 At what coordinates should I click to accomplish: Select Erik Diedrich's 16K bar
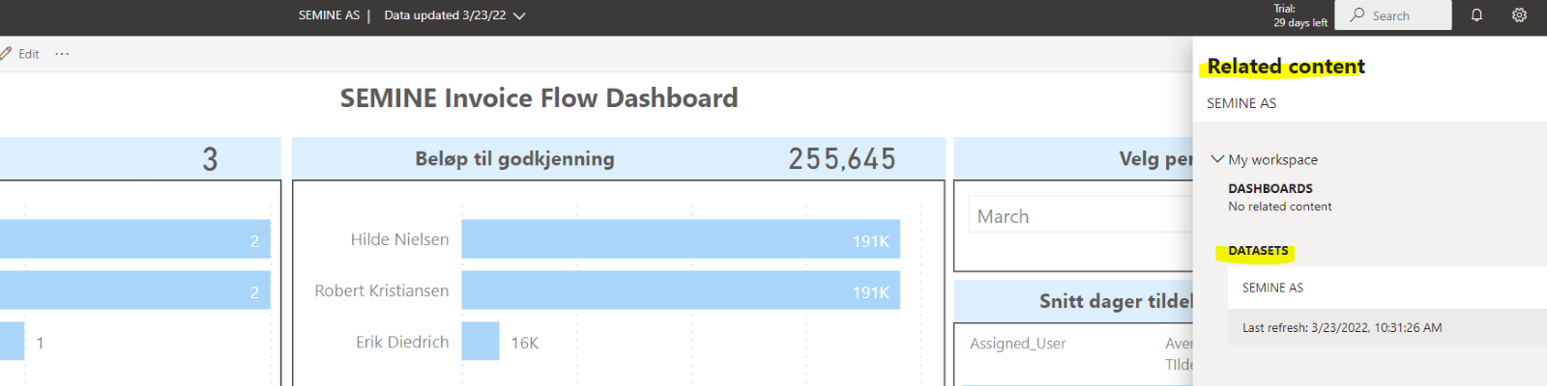(481, 342)
